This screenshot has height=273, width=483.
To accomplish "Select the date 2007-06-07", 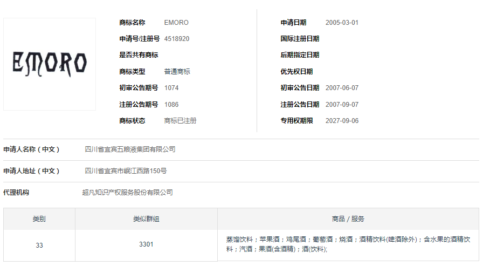I will point(342,88).
